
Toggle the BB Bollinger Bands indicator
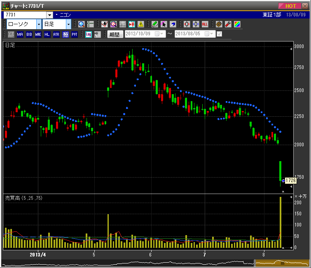pos(29,35)
